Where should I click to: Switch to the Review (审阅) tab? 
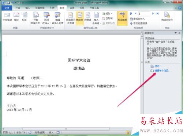point(72,8)
